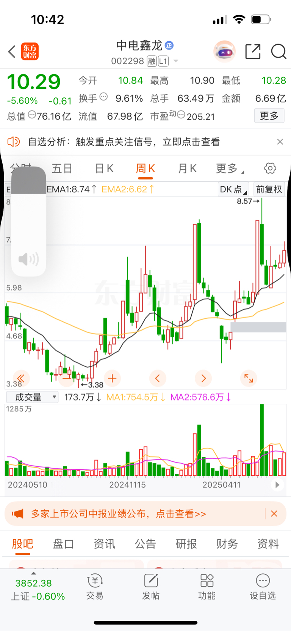Image resolution: width=291 pixels, height=631 pixels.
Task: Switch to 五日 chart tab
Action: pos(62,168)
